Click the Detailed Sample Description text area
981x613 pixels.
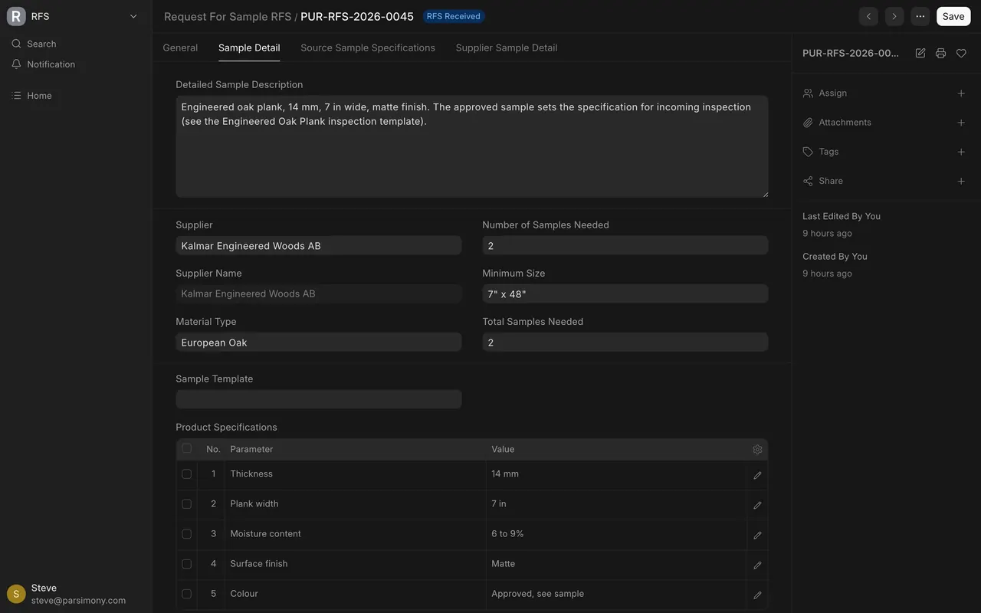(472, 146)
